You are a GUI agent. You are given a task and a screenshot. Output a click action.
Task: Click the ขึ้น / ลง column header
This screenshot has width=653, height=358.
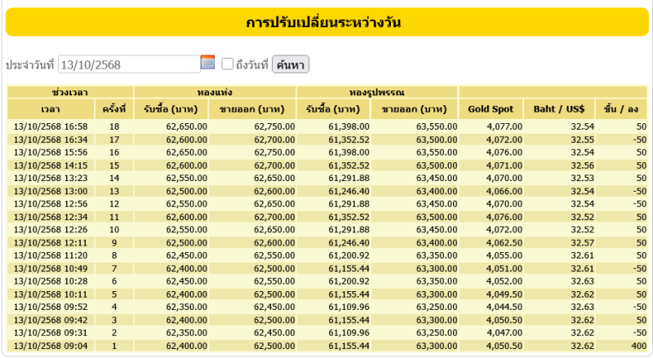pyautogui.click(x=621, y=108)
